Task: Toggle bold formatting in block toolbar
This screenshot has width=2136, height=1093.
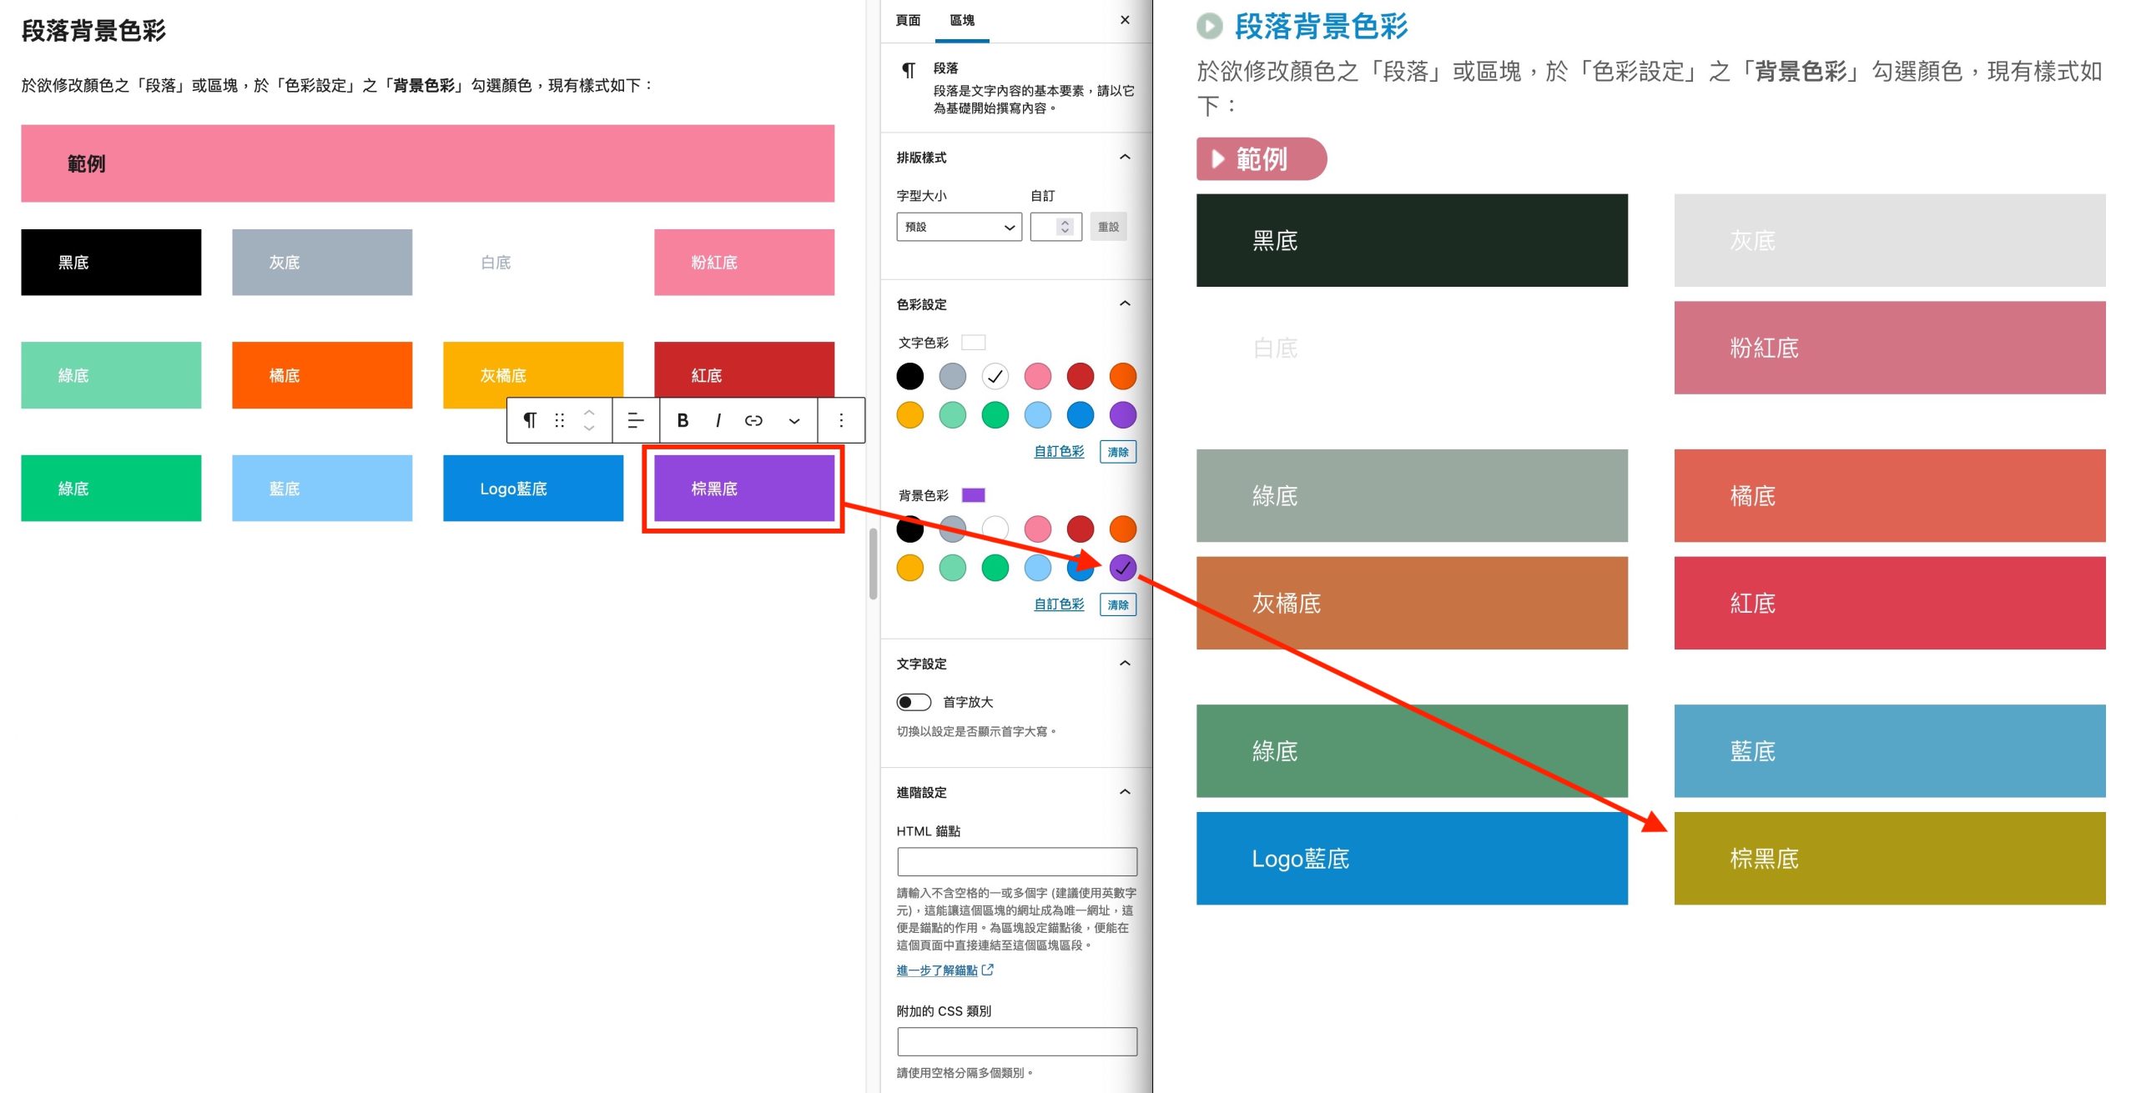Action: coord(683,420)
